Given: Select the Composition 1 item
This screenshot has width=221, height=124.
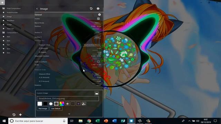Looking at the screenshot, I should pos(12,33).
